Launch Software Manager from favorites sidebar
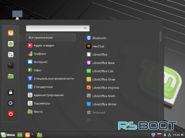This screenshot has height=138, width=185. [11, 44]
